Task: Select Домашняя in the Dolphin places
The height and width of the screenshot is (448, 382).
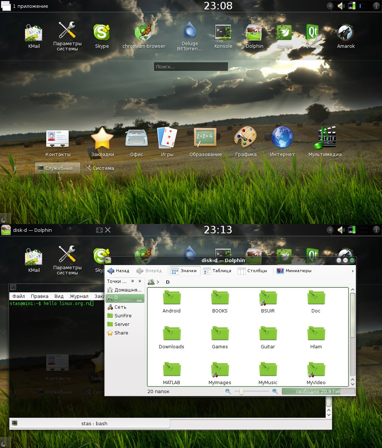Action: [125, 290]
